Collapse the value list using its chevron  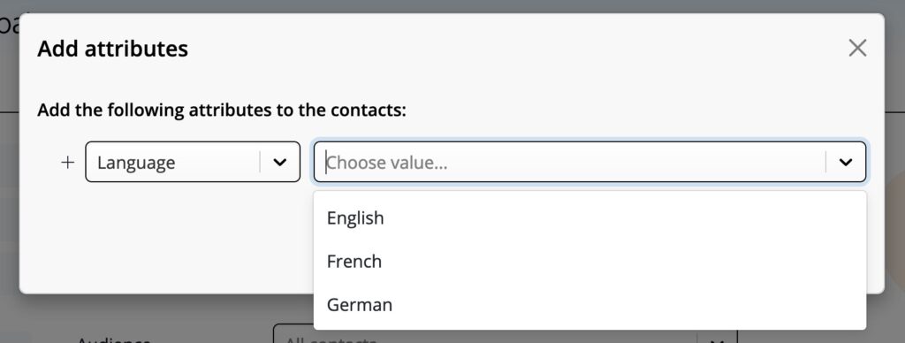[846, 163]
